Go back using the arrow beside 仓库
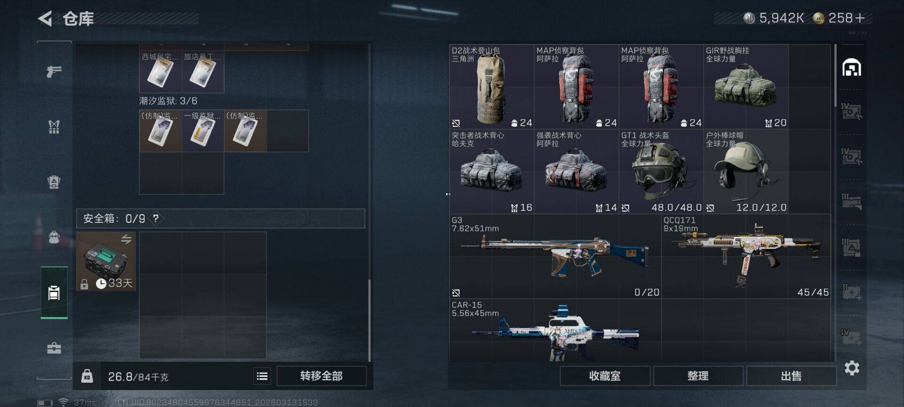The width and height of the screenshot is (904, 407). [45, 19]
